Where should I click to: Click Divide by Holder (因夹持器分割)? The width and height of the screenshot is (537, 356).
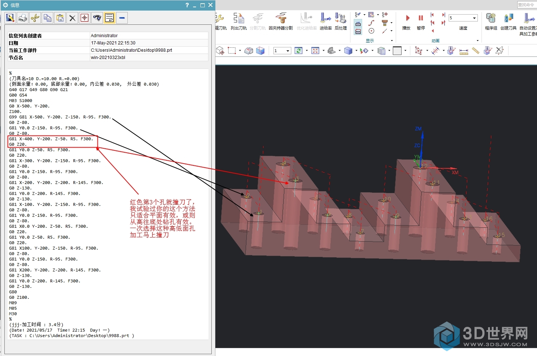pos(281,21)
